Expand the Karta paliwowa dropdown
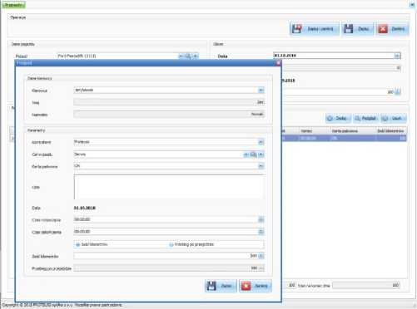Viewport: 417px width, 309px height. click(x=261, y=166)
